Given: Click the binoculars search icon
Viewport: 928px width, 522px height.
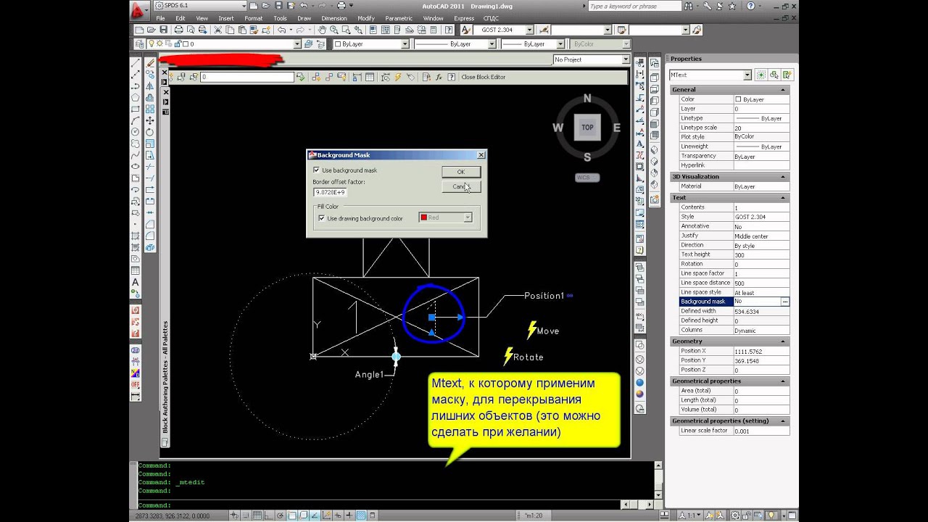Looking at the screenshot, I should (689, 6).
